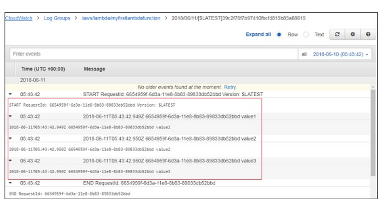This screenshot has width=386, height=199.
Task: Open /aws/lambda/myfirstlambdafunction breadcrumb
Action: (x=121, y=18)
